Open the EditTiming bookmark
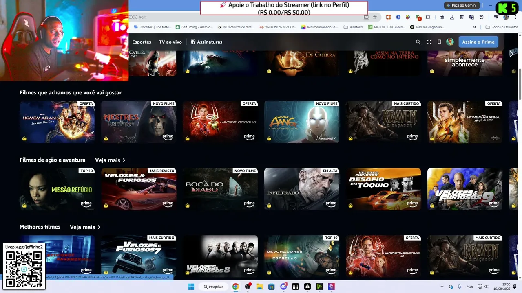 tap(194, 27)
